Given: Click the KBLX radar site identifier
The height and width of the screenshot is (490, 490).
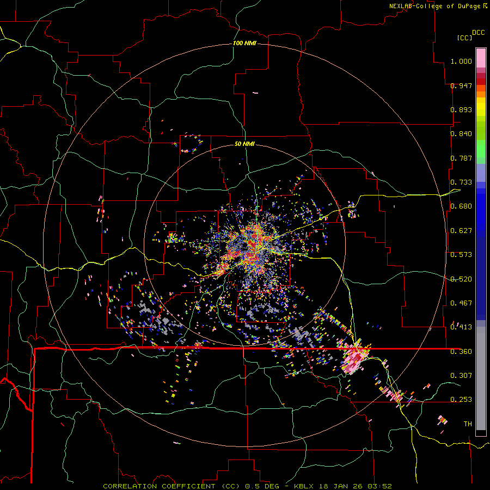Looking at the screenshot, I should (305, 486).
